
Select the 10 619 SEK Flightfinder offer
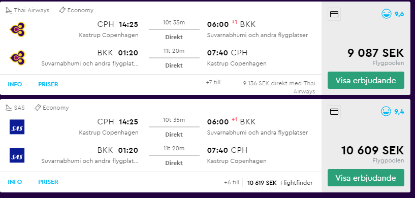tap(280, 183)
